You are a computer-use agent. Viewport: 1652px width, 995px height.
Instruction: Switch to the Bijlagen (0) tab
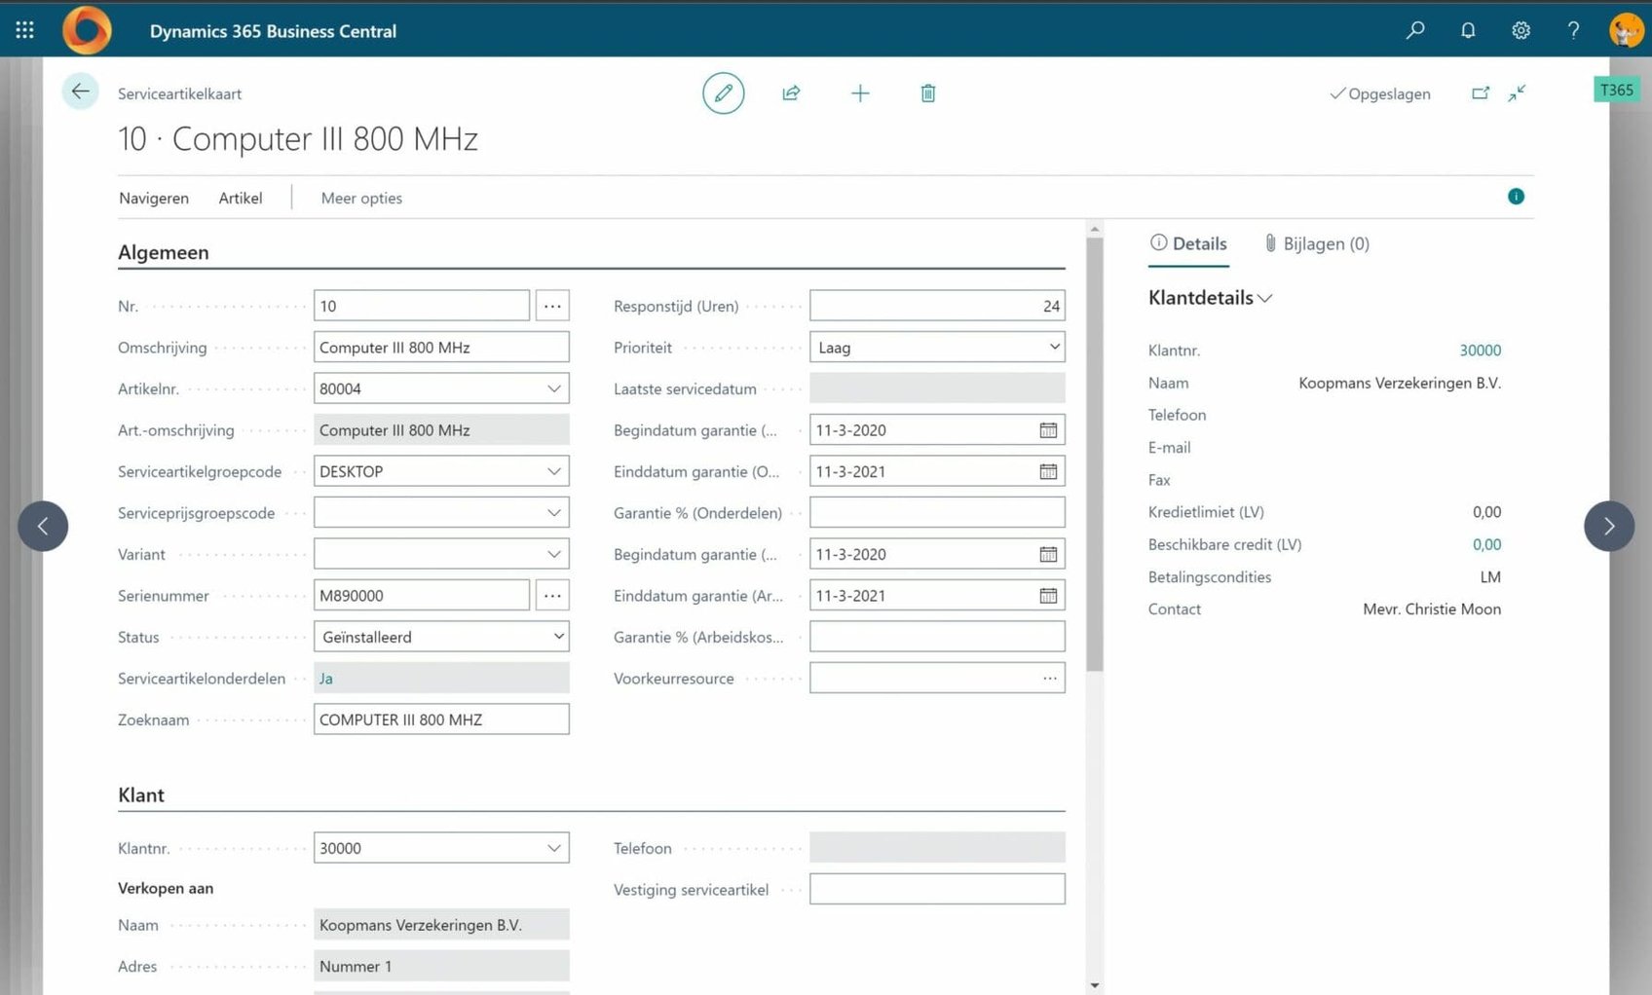[1316, 243]
